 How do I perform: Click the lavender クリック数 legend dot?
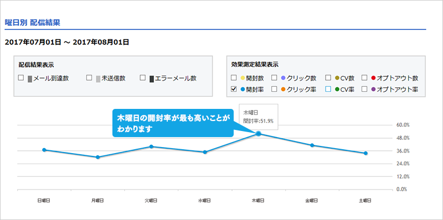[283, 78]
